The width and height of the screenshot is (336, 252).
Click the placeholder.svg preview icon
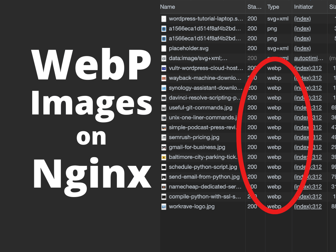pos(163,48)
